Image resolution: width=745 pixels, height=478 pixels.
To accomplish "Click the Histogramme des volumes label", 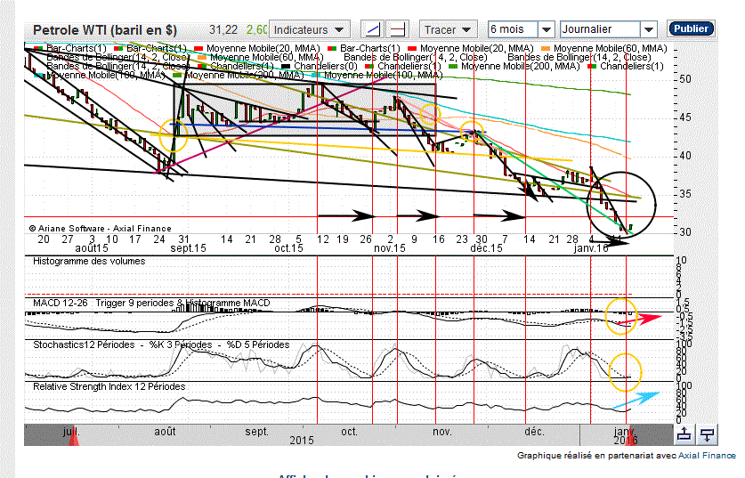I will coord(89,262).
